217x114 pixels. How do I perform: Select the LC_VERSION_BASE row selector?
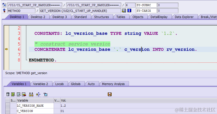coord(7,106)
